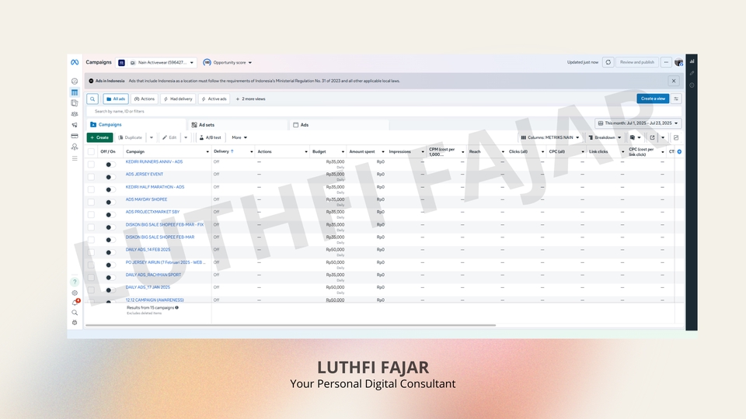Viewport: 746px width, 419px height.
Task: Tick the select-all checkbox in table header
Action: (x=91, y=151)
